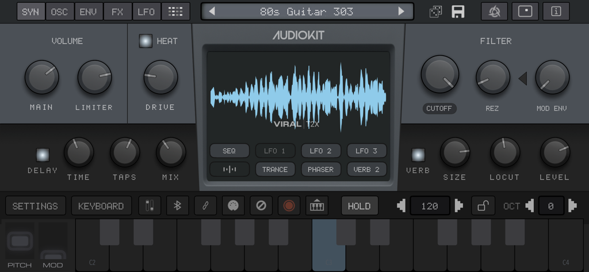
Task: Select the TRANCE button
Action: click(276, 170)
